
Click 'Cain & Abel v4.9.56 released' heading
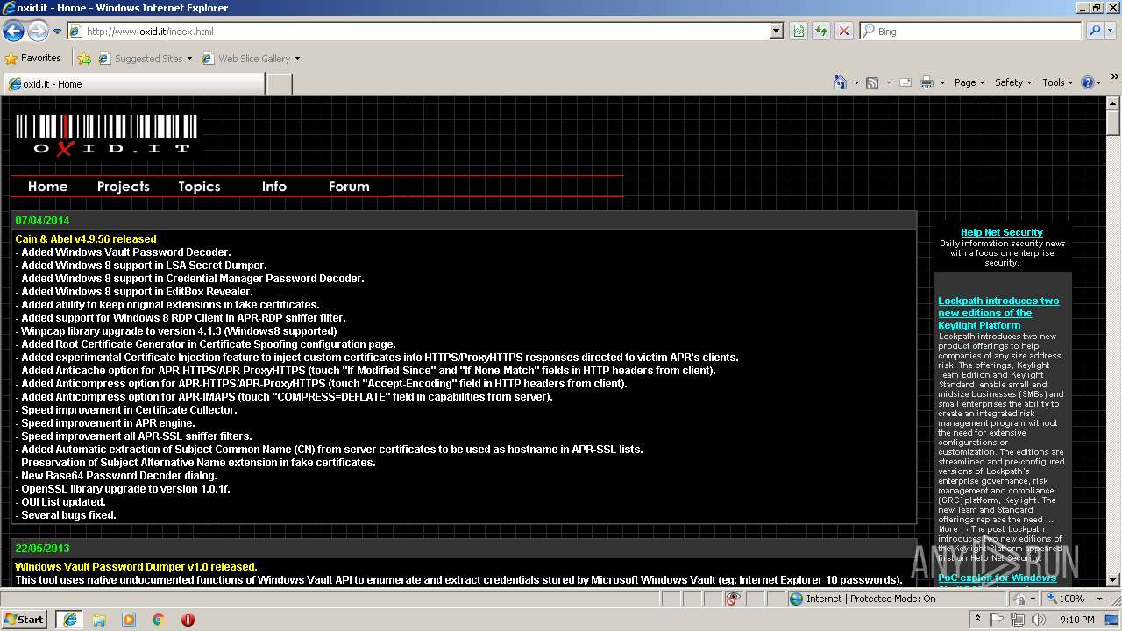coord(86,239)
